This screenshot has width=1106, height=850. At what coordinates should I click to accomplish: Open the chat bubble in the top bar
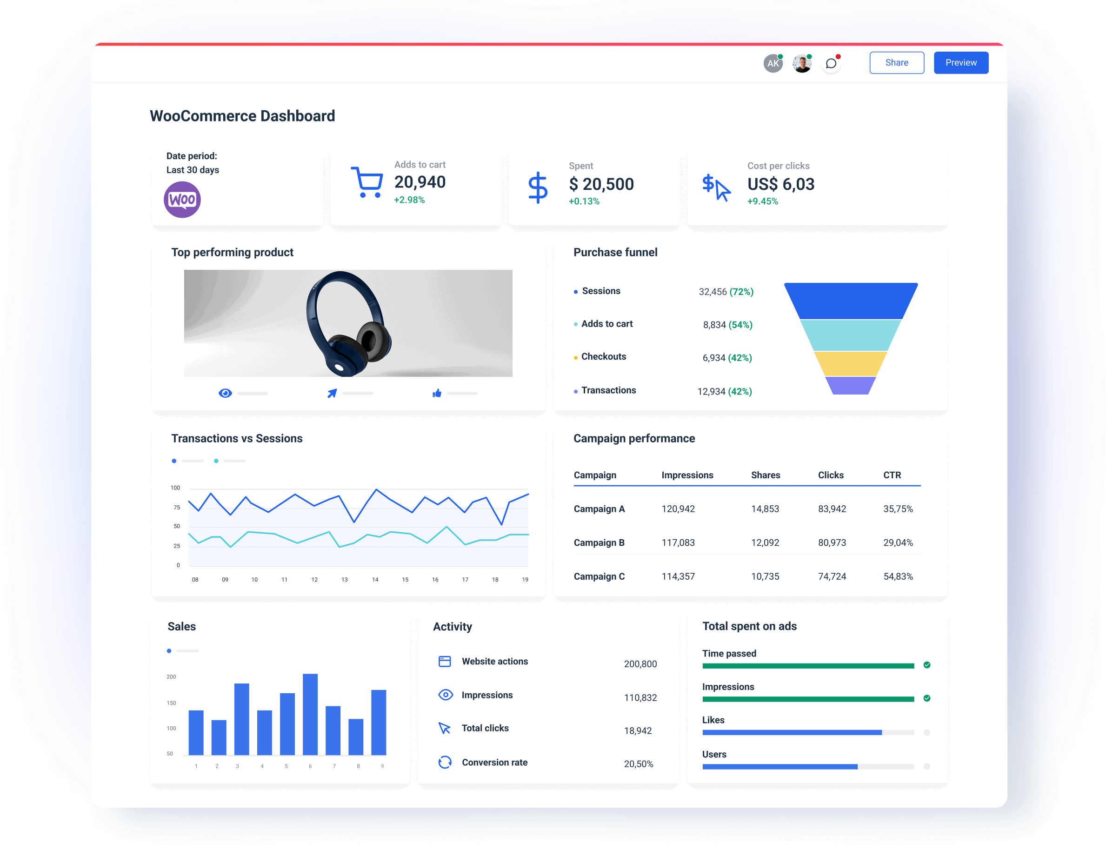coord(831,63)
